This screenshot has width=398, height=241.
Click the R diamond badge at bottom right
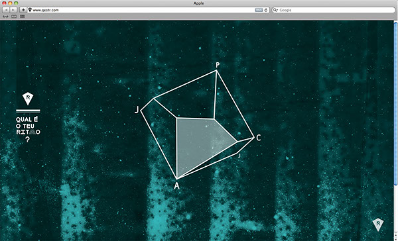(x=377, y=224)
